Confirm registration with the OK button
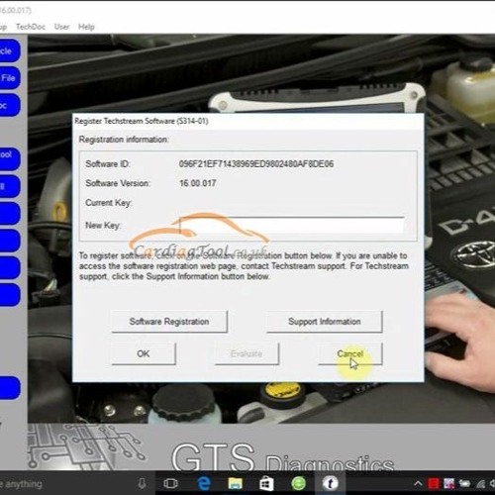Screen dimensions: 495x495 (x=144, y=353)
